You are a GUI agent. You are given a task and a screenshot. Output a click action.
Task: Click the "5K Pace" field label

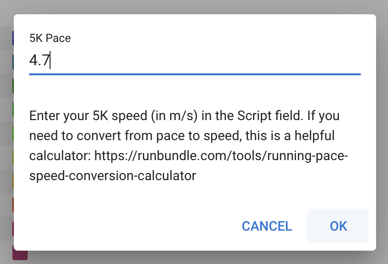coord(50,39)
